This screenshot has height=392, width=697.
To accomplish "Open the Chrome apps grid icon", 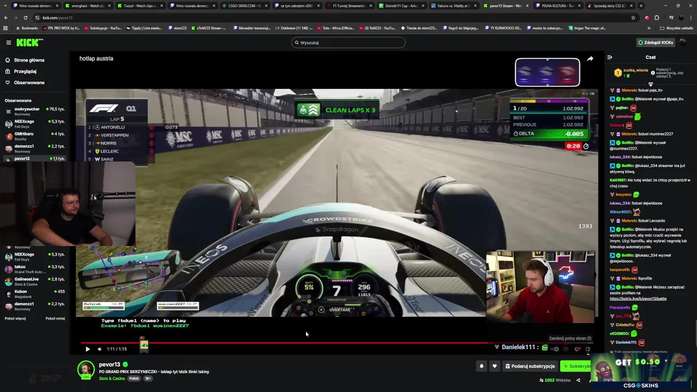I will [x=5, y=28].
